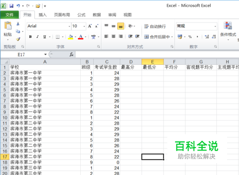
Task: Toggle italic formatting
Action: 37,37
